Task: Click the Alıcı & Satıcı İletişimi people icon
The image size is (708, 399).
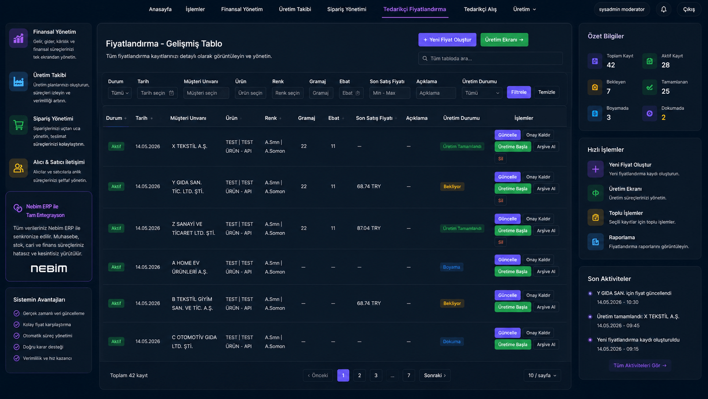Action: pos(19,168)
